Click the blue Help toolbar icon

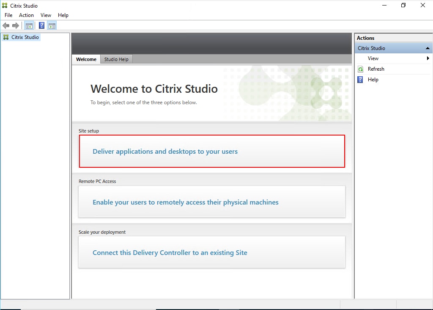point(41,26)
